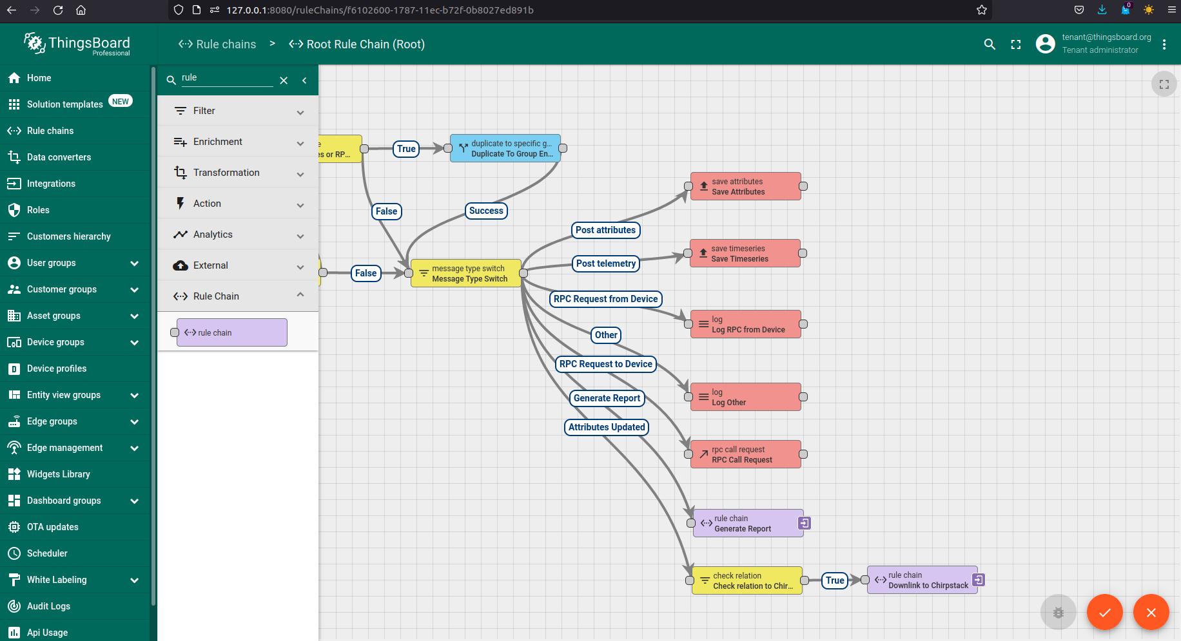Expand the rule chain canvas to fullscreen
Image resolution: width=1181 pixels, height=641 pixels.
[x=1164, y=84]
